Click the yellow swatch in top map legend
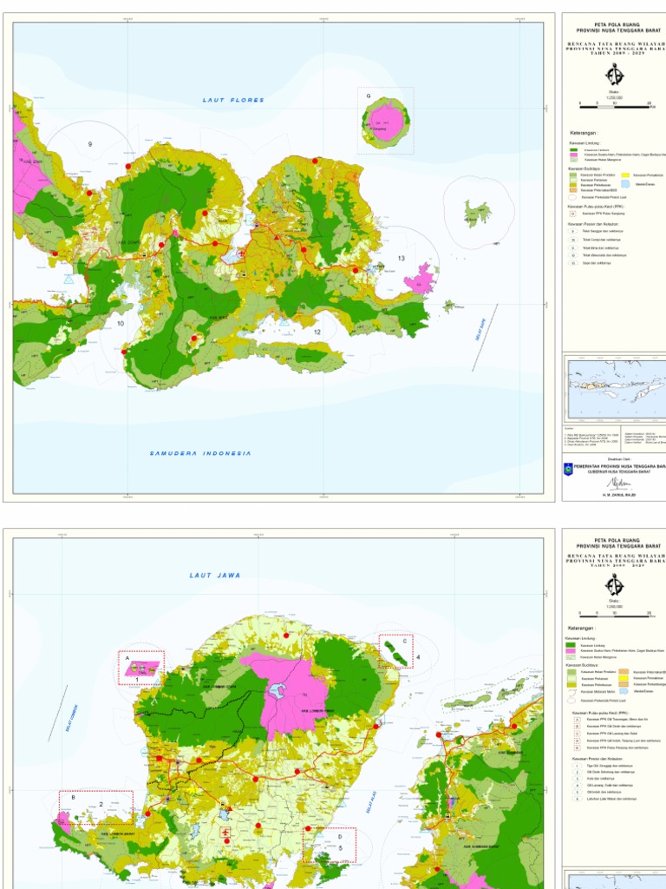This screenshot has height=889, width=666. 626,175
